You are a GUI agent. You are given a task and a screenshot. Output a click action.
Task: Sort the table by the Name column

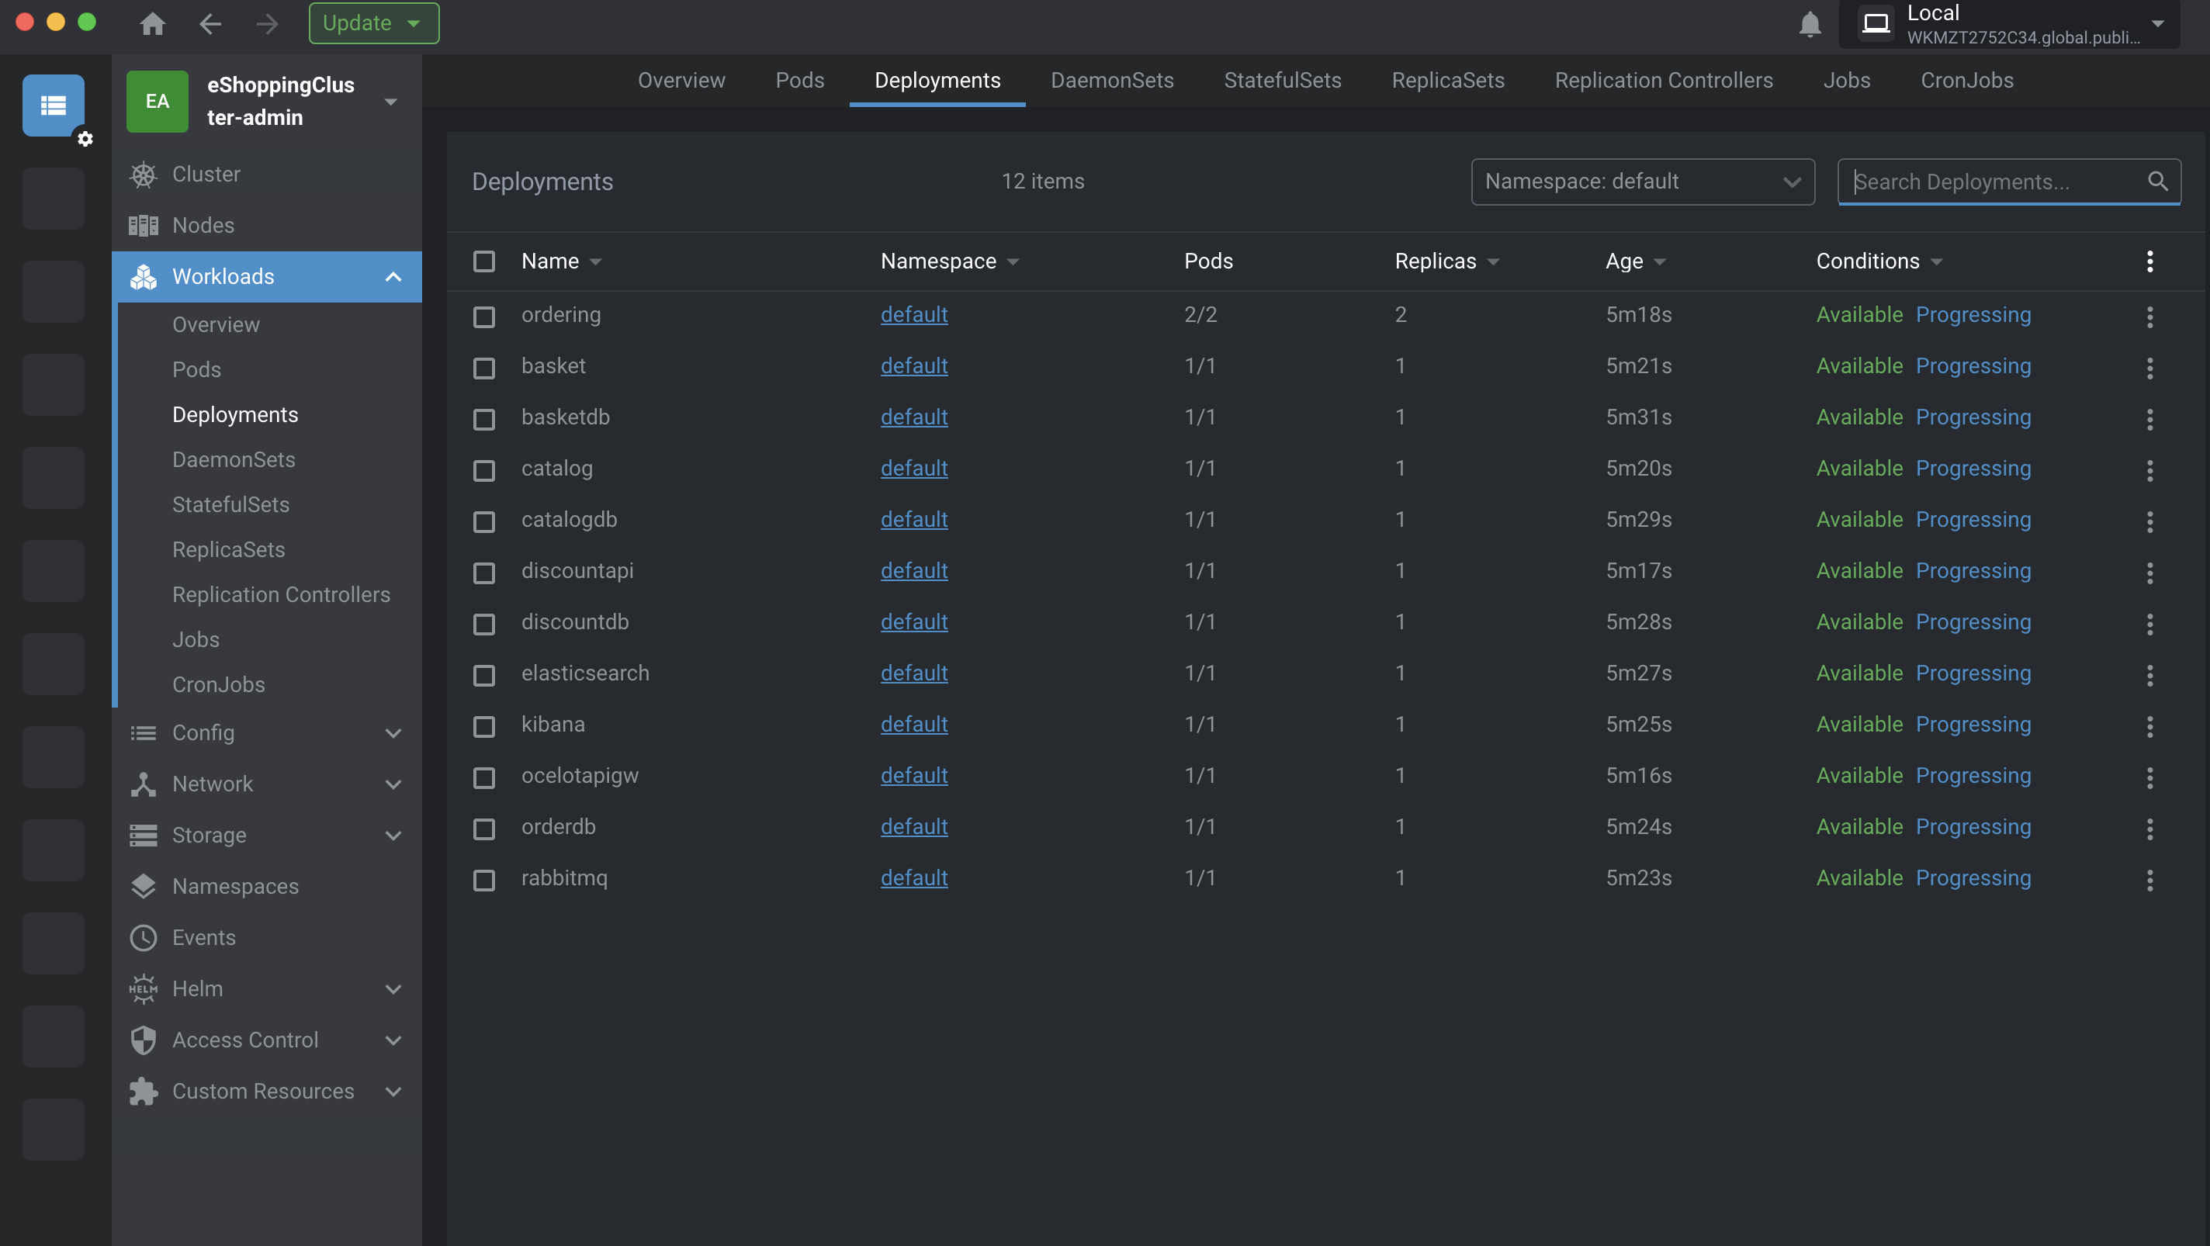point(560,261)
